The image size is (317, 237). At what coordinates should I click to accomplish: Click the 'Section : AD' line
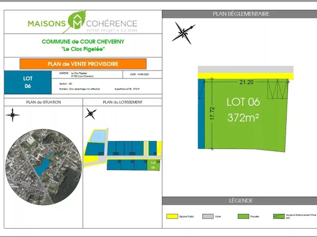[x=66, y=84]
